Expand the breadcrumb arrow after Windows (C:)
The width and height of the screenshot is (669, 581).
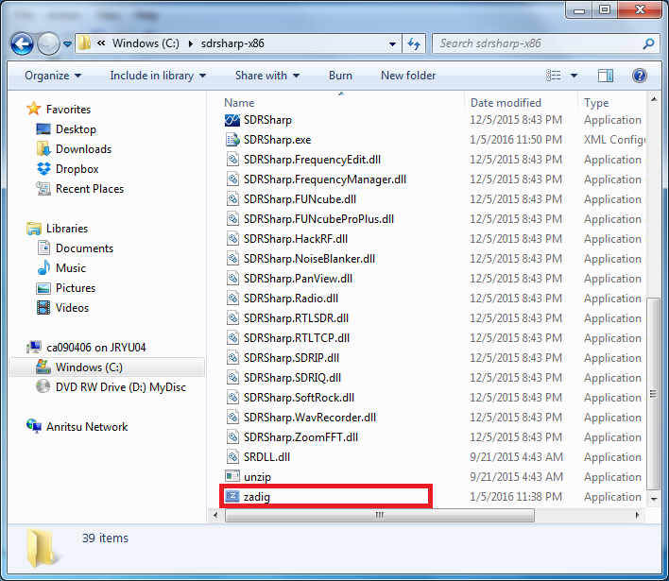point(190,43)
